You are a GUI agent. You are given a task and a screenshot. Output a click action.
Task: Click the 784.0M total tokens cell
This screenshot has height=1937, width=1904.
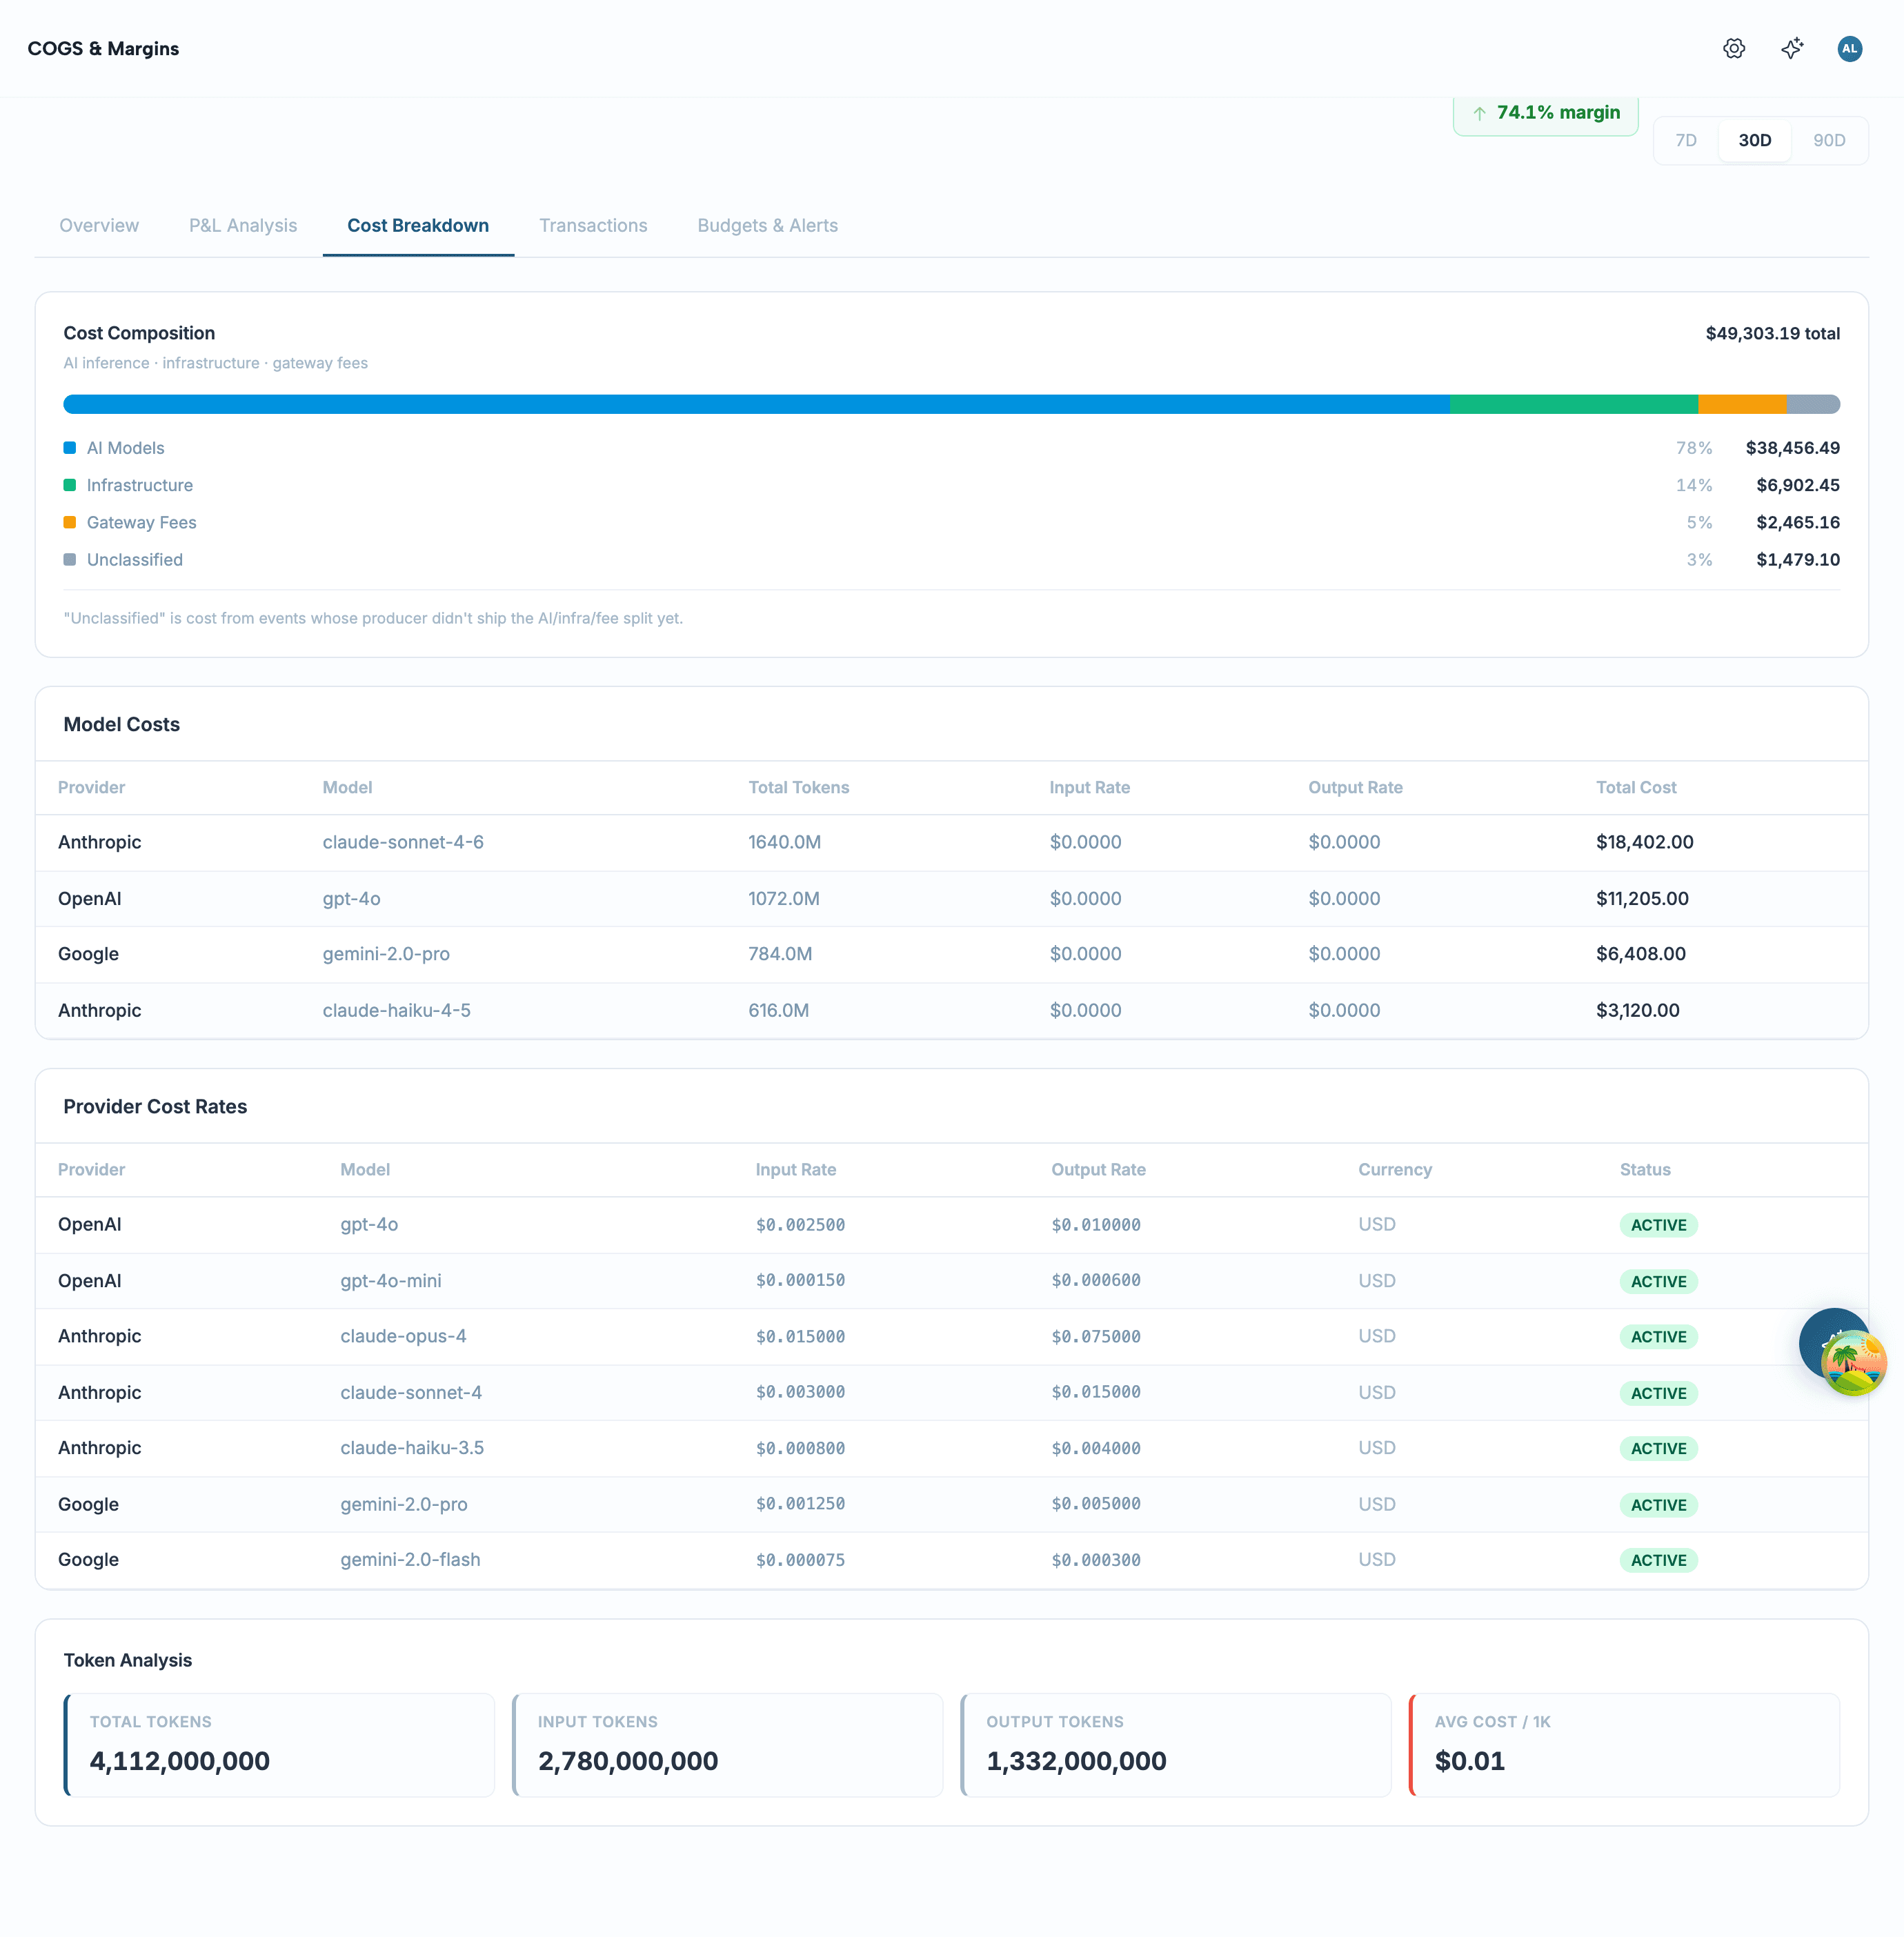[780, 954]
